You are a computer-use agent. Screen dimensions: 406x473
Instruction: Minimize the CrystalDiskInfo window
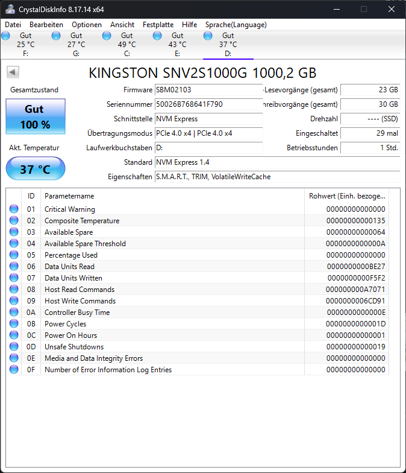tap(337, 10)
